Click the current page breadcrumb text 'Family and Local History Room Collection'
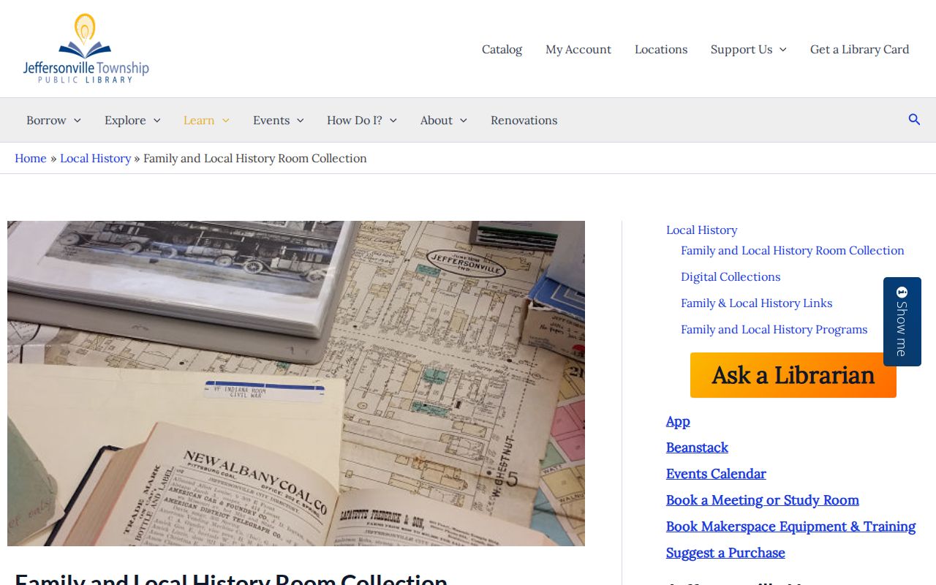Screen dimensions: 936x585 click(x=255, y=158)
